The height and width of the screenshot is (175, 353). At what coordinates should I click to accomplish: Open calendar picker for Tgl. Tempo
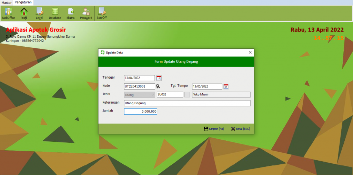[x=226, y=86]
